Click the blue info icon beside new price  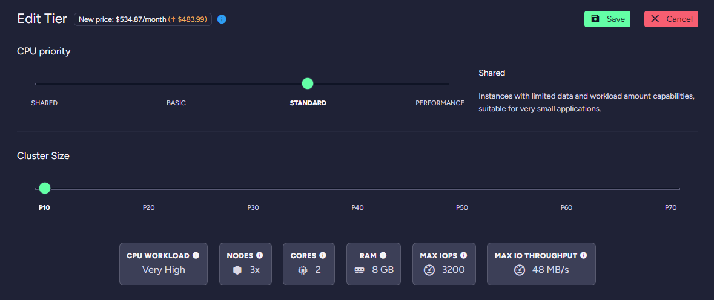point(222,19)
